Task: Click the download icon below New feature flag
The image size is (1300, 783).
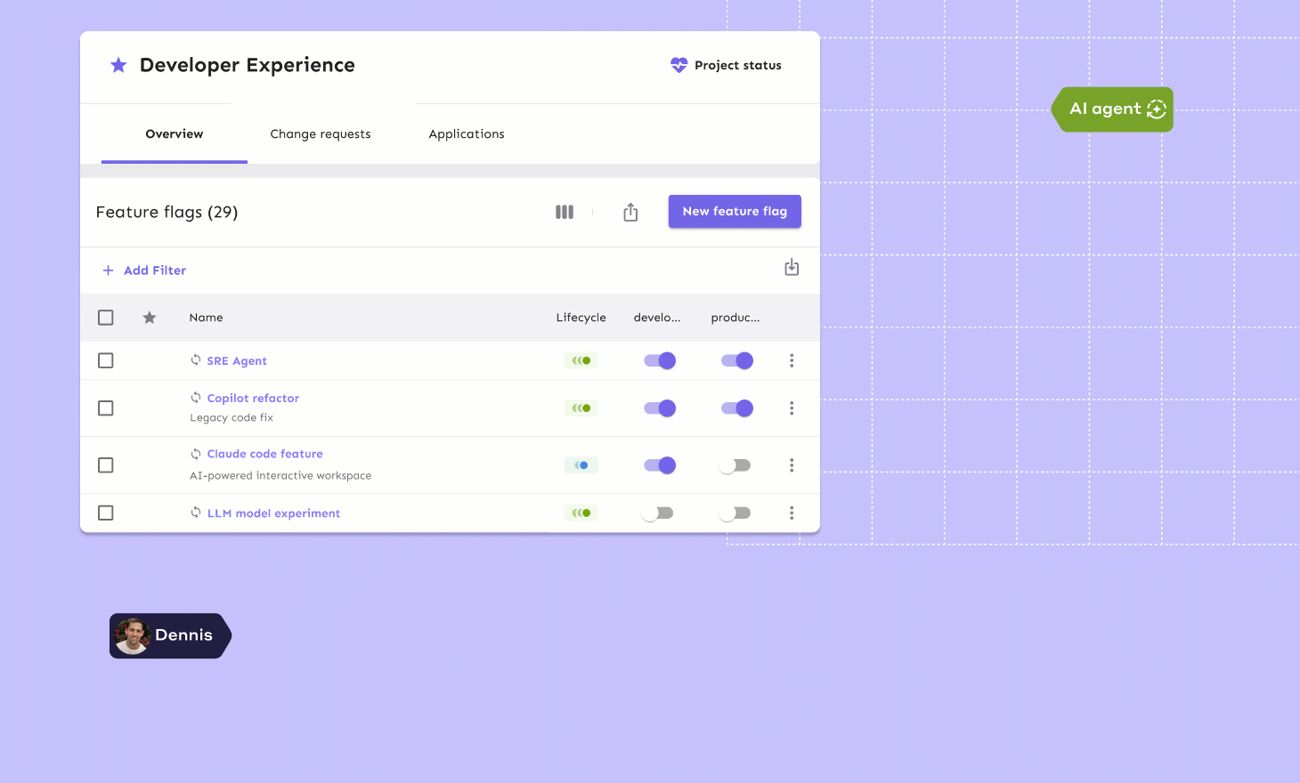Action: coord(792,268)
